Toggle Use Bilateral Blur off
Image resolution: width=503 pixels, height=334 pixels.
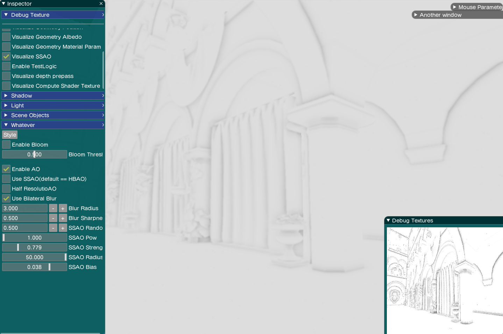[x=6, y=198]
